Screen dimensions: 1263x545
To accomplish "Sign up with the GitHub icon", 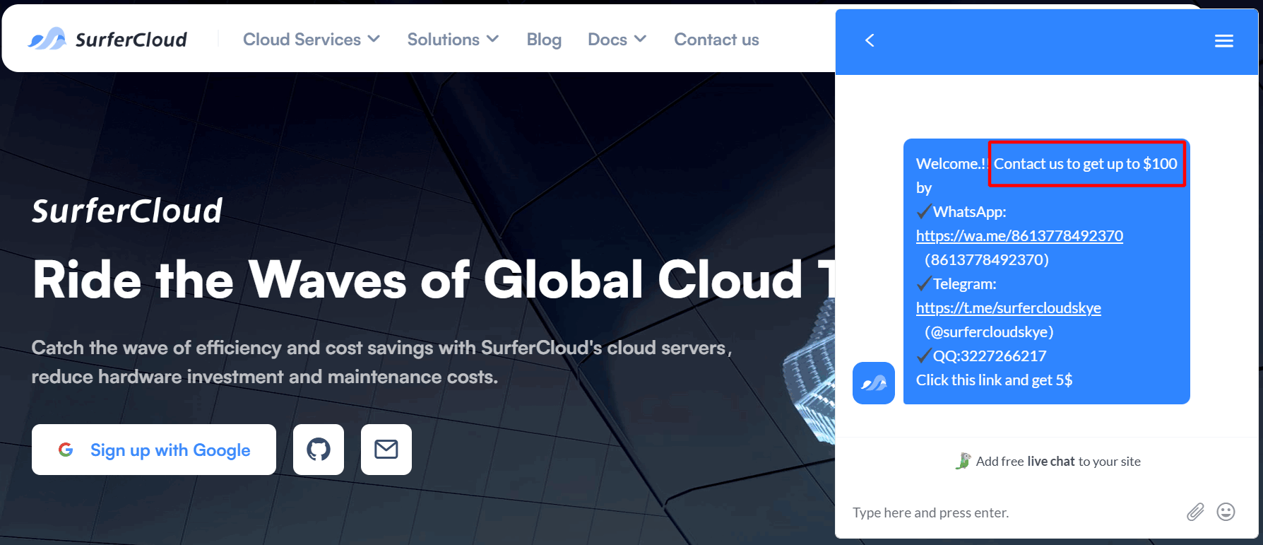I will point(319,450).
